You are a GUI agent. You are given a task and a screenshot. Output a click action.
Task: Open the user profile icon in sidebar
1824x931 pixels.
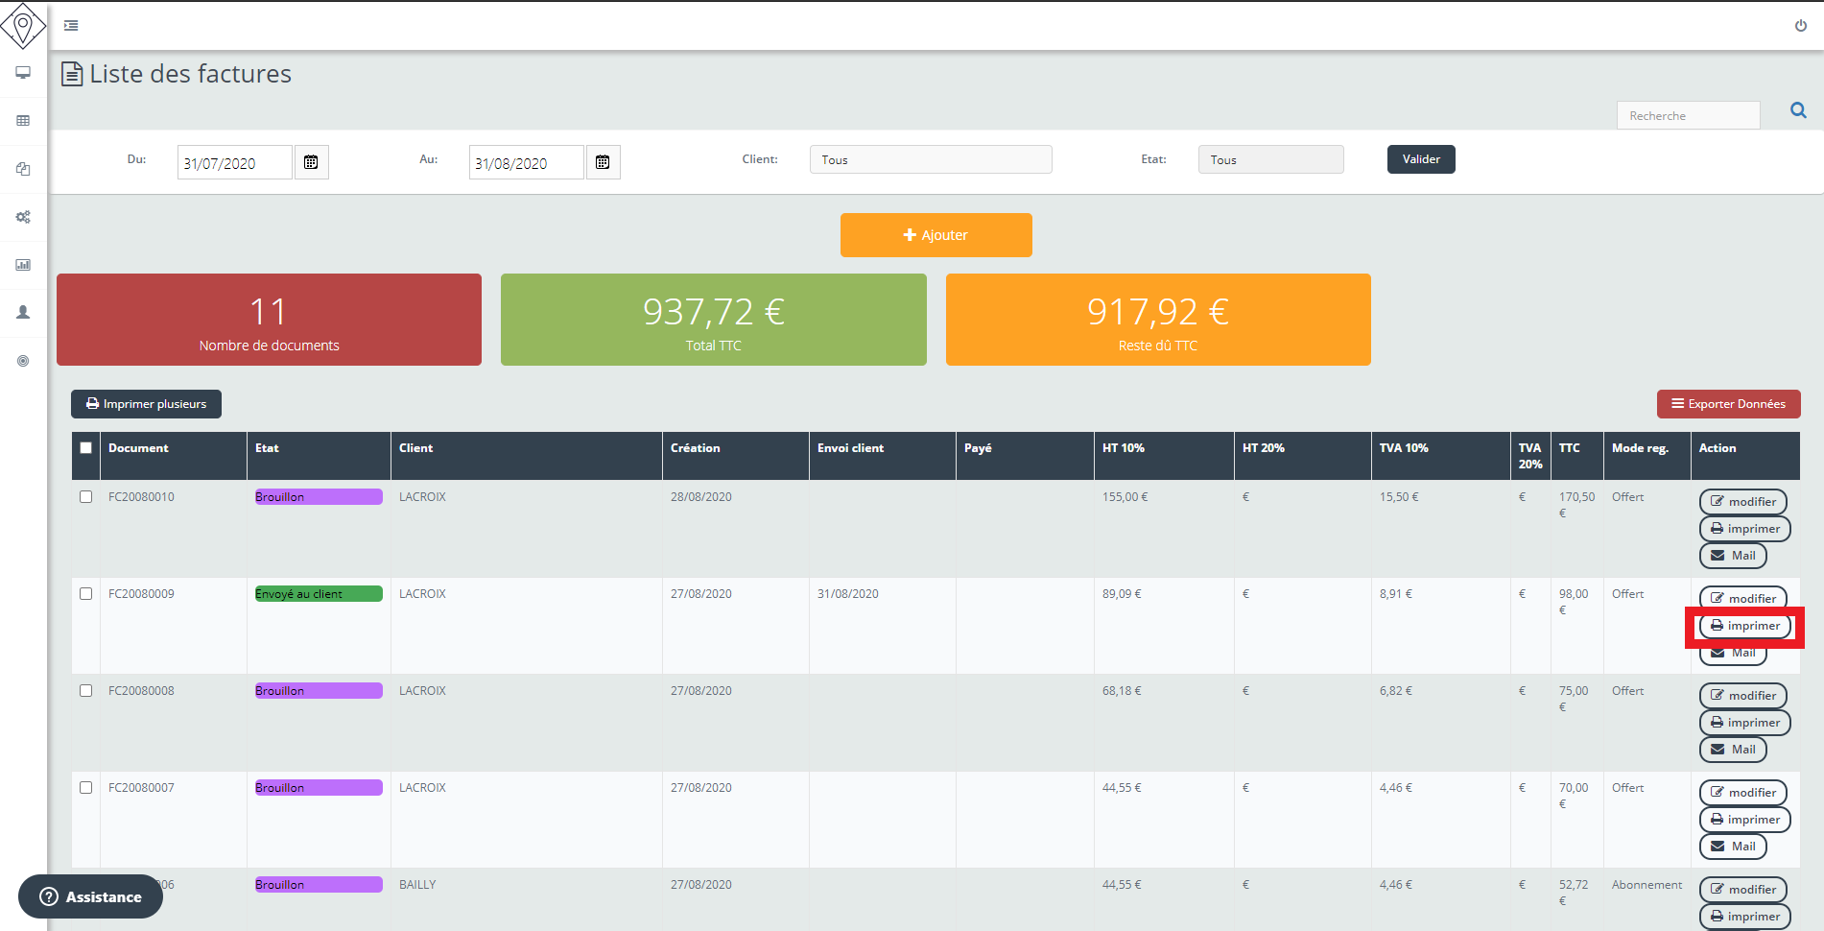coord(23,313)
